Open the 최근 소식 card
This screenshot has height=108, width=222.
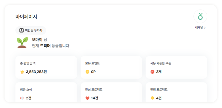46,92
